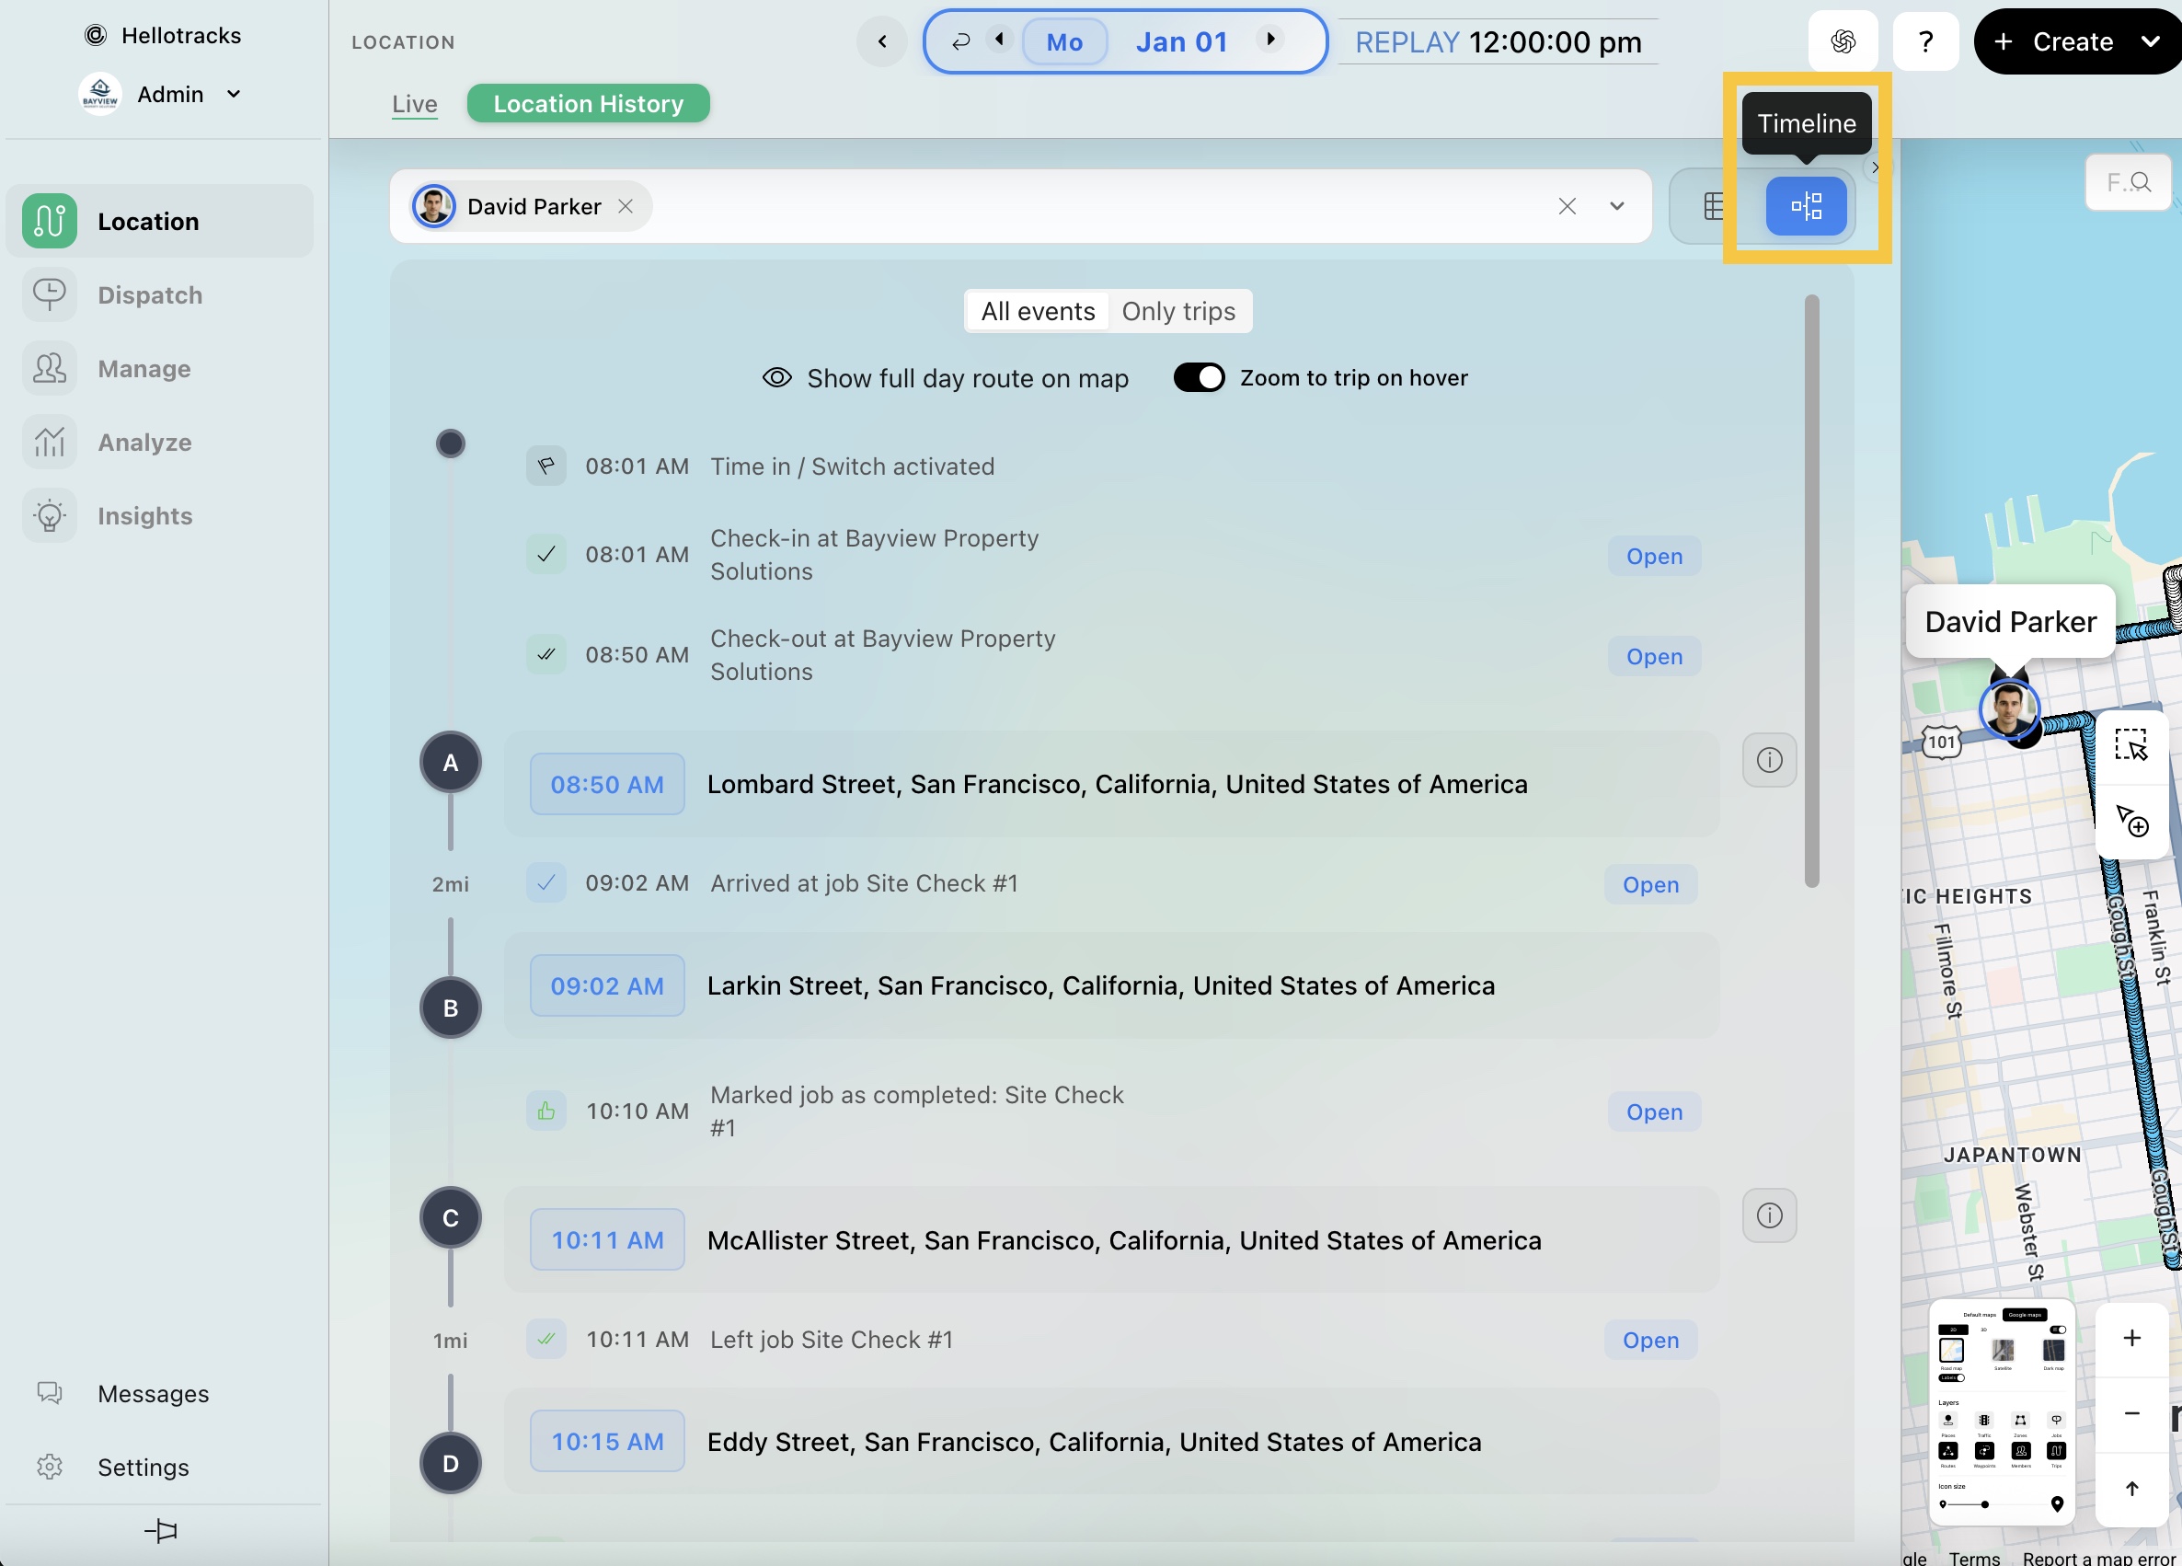The width and height of the screenshot is (2182, 1566).
Task: Open info for Lombard Street stop
Action: tap(1768, 759)
